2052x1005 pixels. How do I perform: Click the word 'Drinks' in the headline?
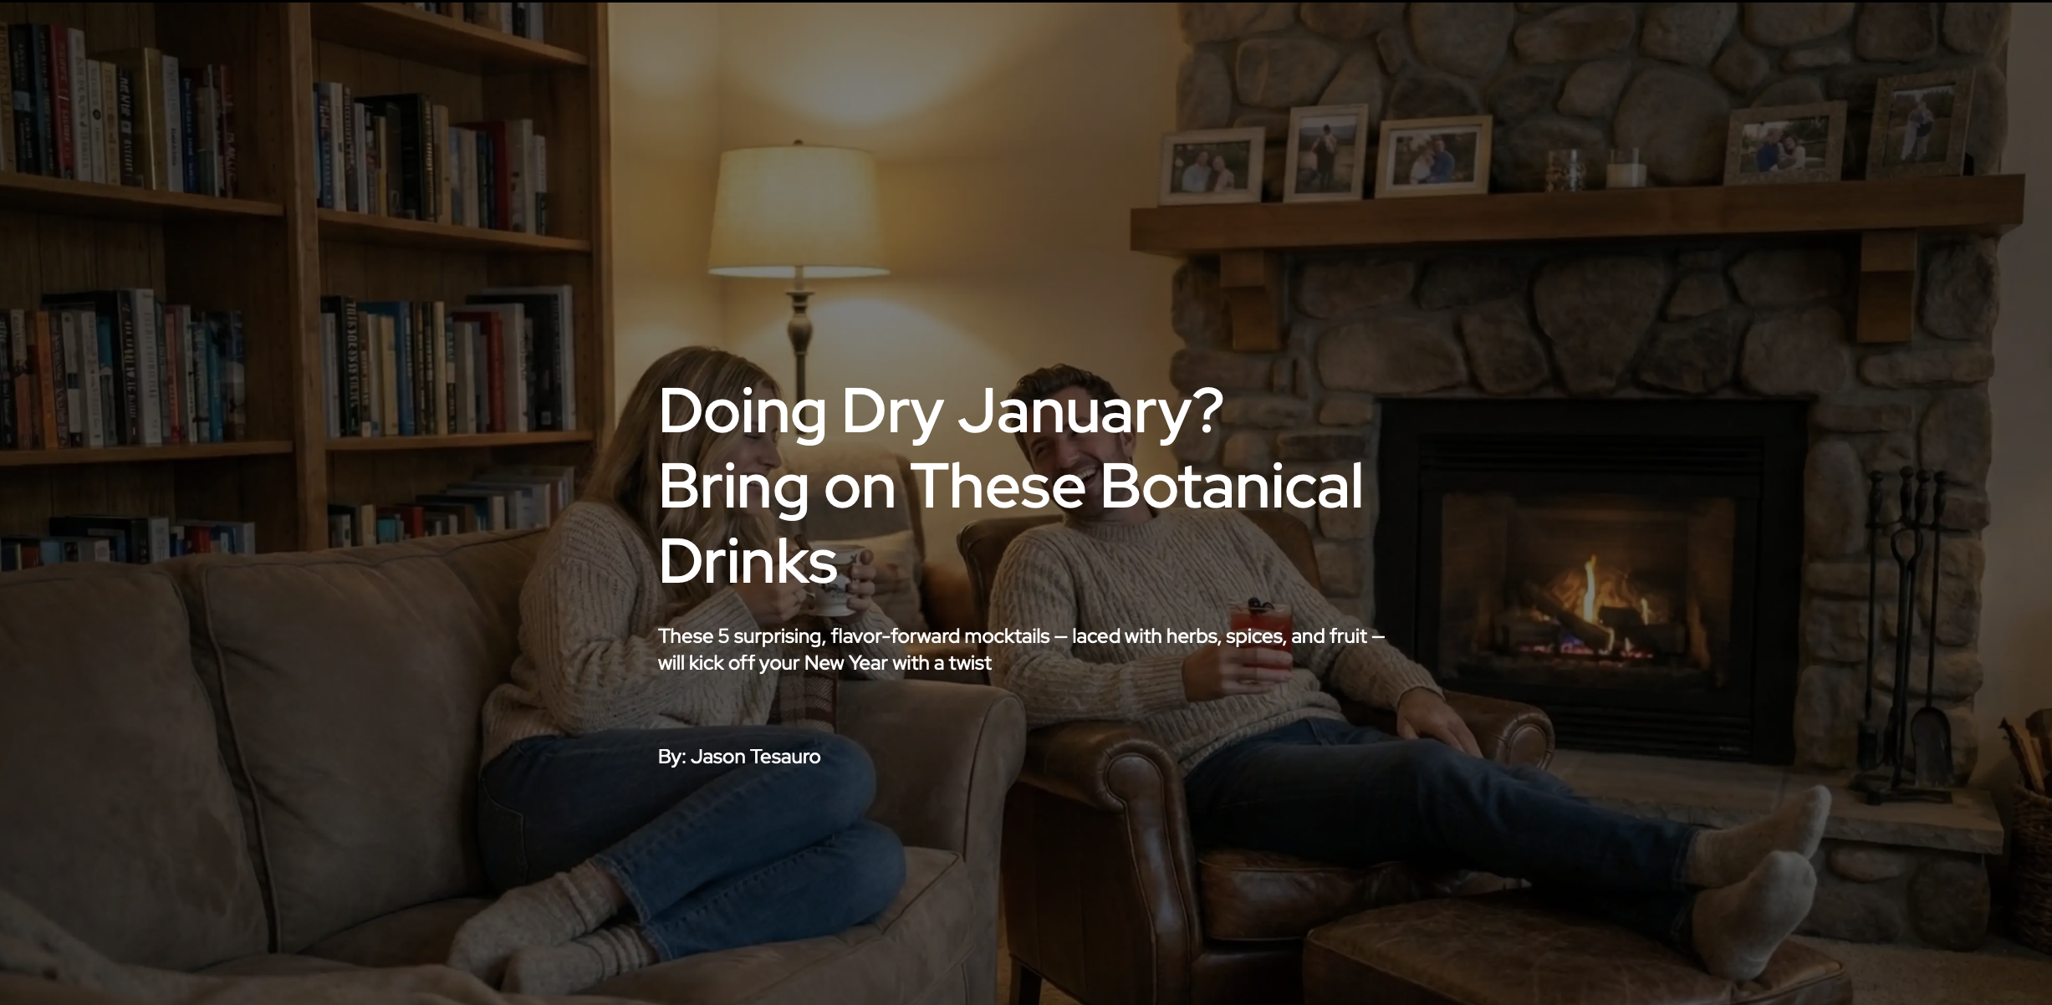click(x=748, y=561)
